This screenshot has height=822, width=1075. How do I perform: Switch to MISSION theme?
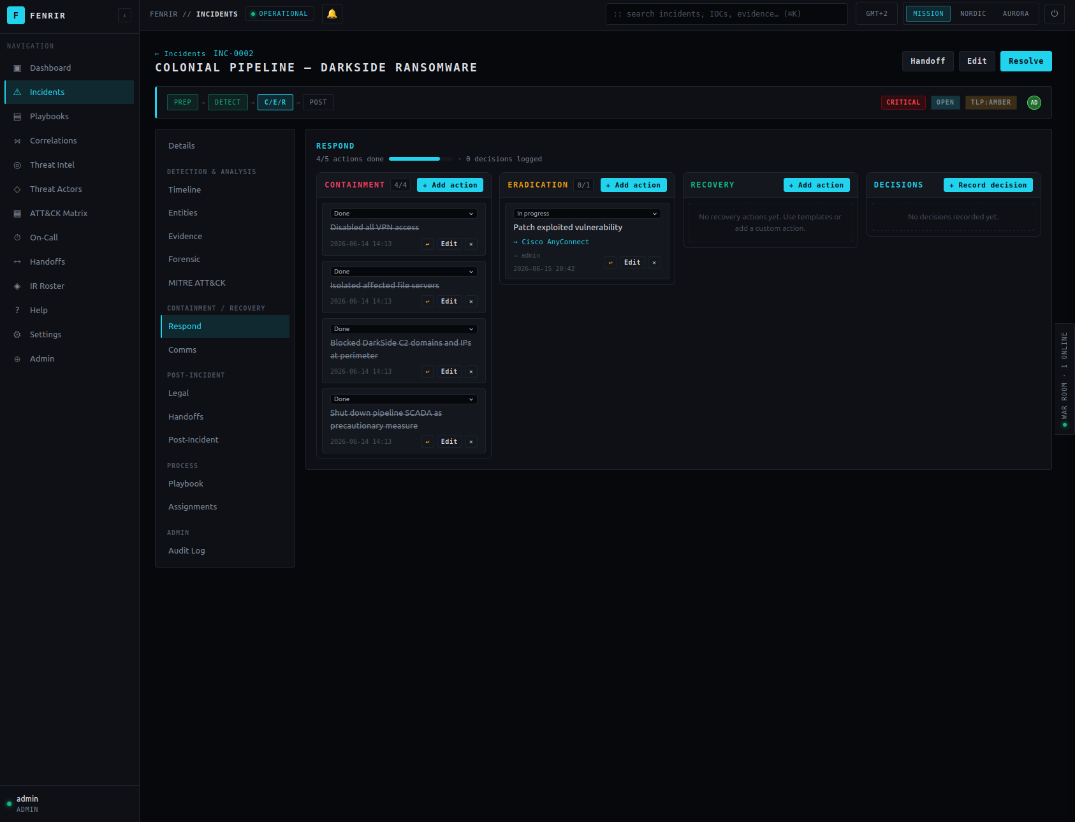(x=928, y=14)
